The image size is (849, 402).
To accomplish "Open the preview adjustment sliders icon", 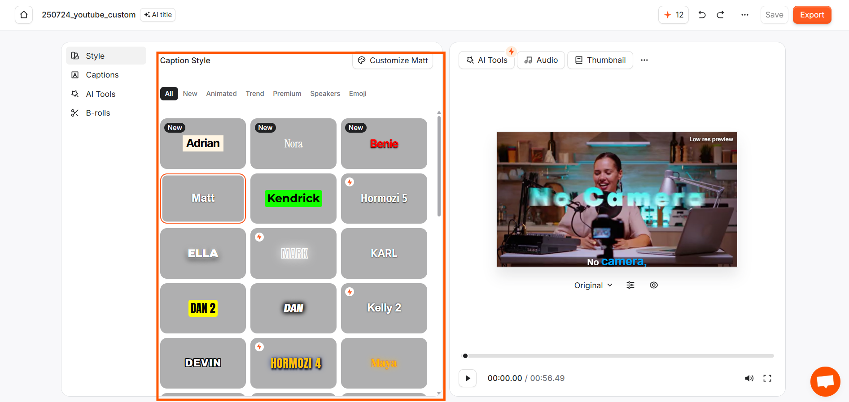I will point(630,285).
